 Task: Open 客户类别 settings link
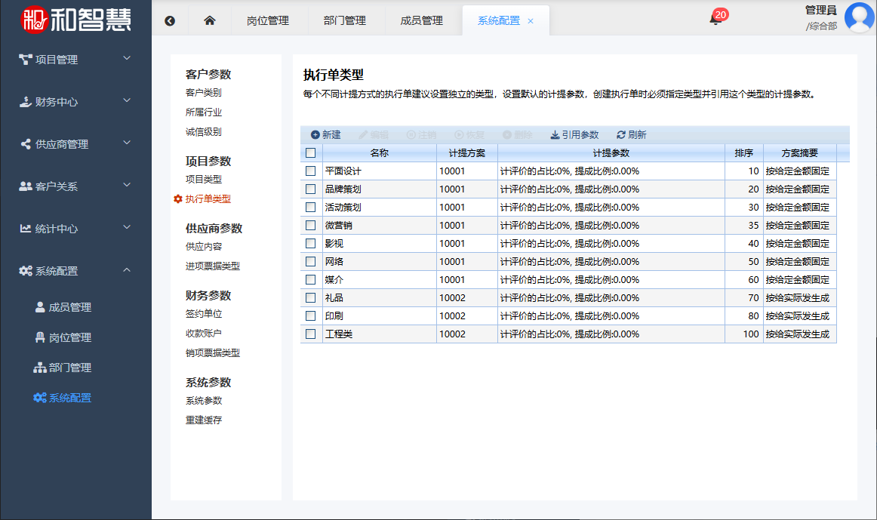[204, 93]
